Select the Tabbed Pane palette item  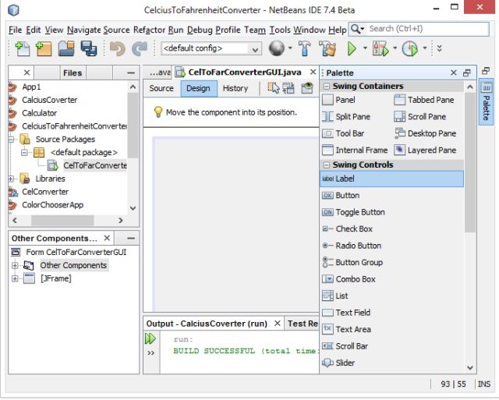coord(424,100)
